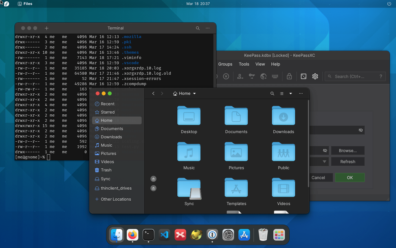
Task: Open the Terminal icon in the dock
Action: click(148, 235)
